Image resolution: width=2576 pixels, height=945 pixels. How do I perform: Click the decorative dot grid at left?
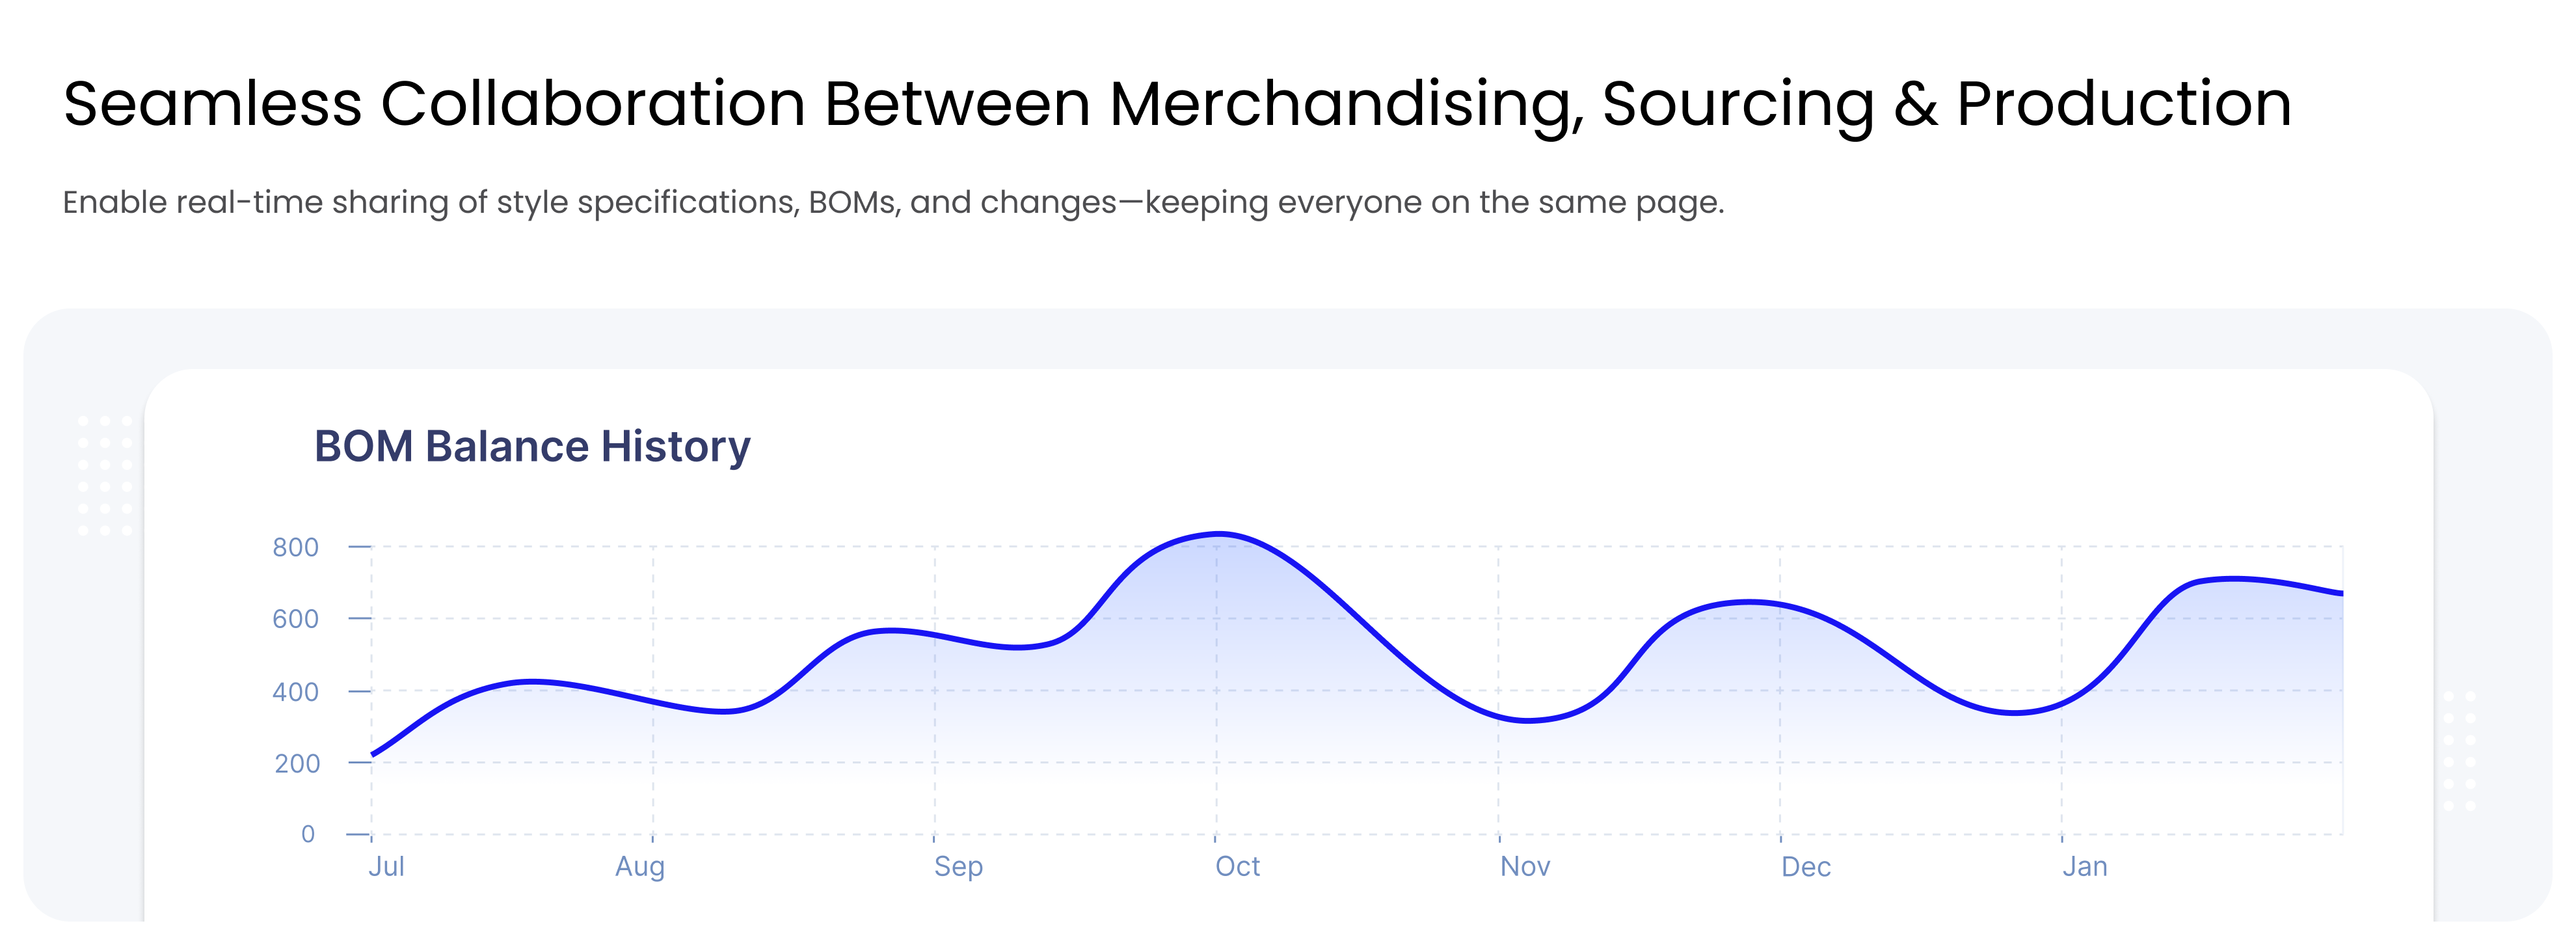(105, 476)
